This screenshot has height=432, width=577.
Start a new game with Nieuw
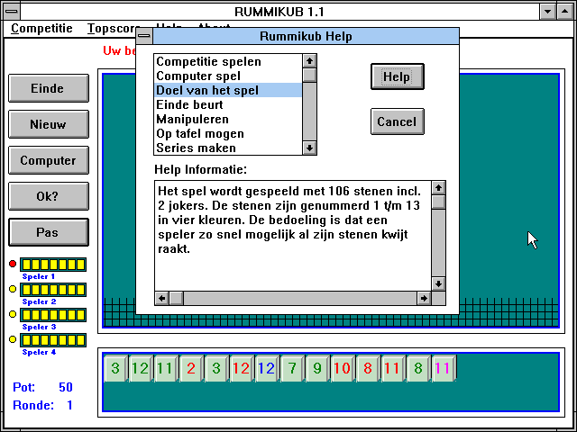49,124
